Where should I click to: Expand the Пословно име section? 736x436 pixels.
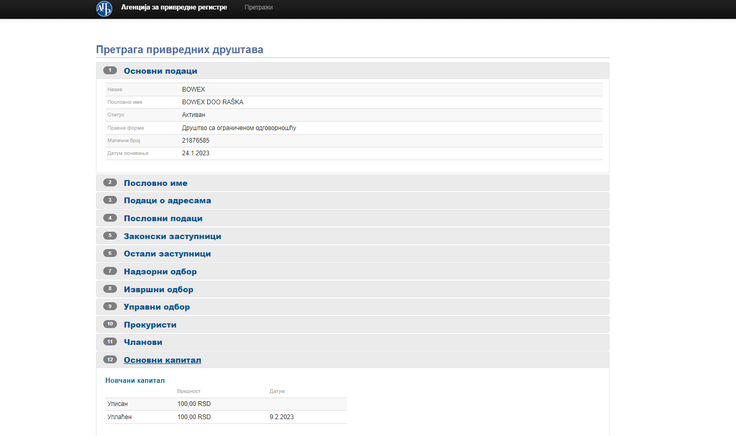(x=155, y=183)
